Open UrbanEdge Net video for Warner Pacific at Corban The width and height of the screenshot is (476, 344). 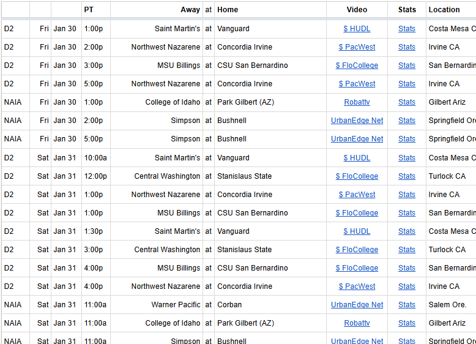[357, 305]
